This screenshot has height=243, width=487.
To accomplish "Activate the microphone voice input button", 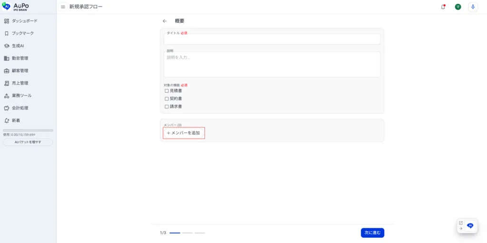I will point(473,7).
